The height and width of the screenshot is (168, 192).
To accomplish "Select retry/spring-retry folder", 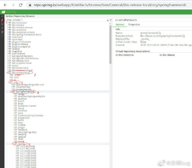I will pos(27,132).
